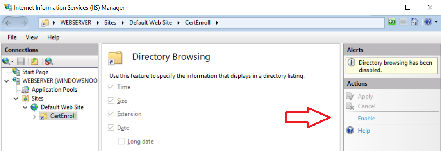Open the File menu
Screen dimensions: 441x151
coord(12,37)
